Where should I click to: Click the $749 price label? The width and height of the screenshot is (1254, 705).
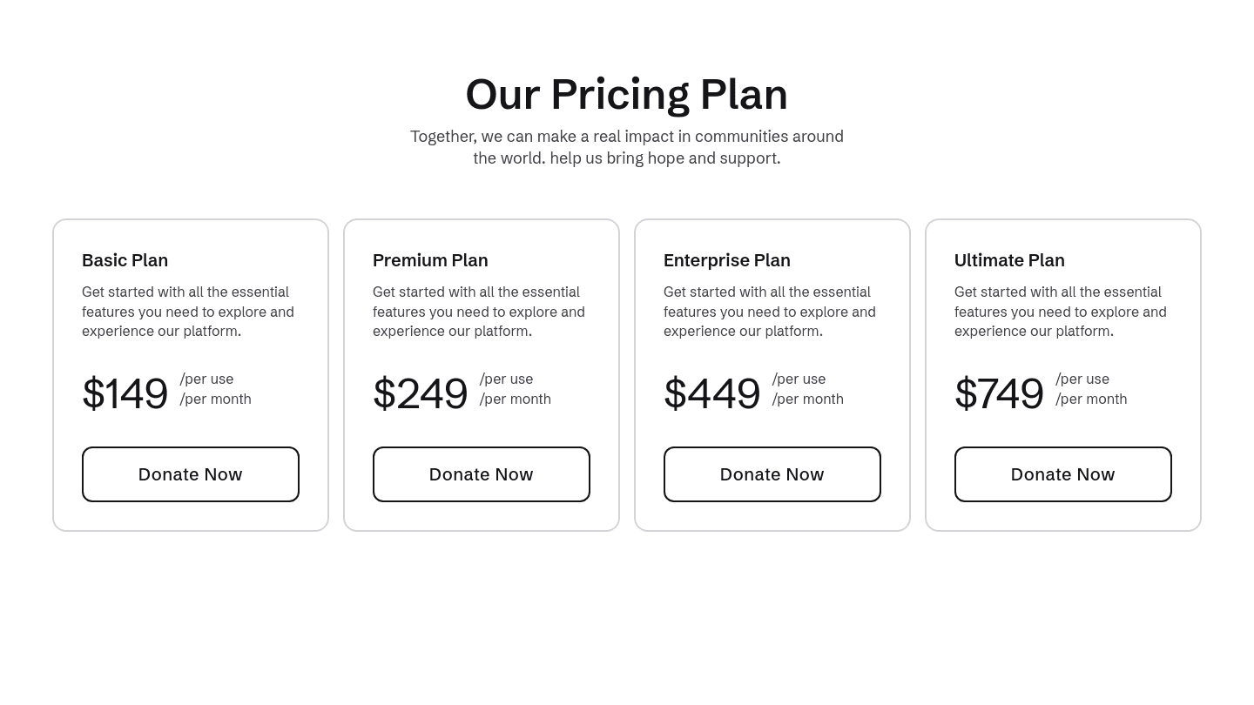pos(1000,393)
